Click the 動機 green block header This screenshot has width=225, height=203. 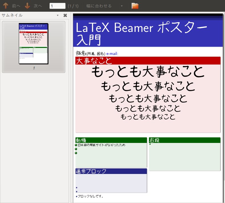coord(111,140)
